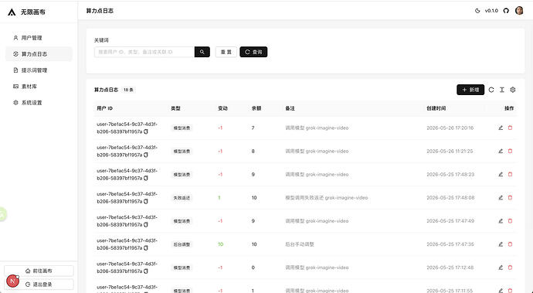Image resolution: width=533 pixels, height=293 pixels.
Task: Delete the 11:21:25 log row
Action: tap(510, 151)
